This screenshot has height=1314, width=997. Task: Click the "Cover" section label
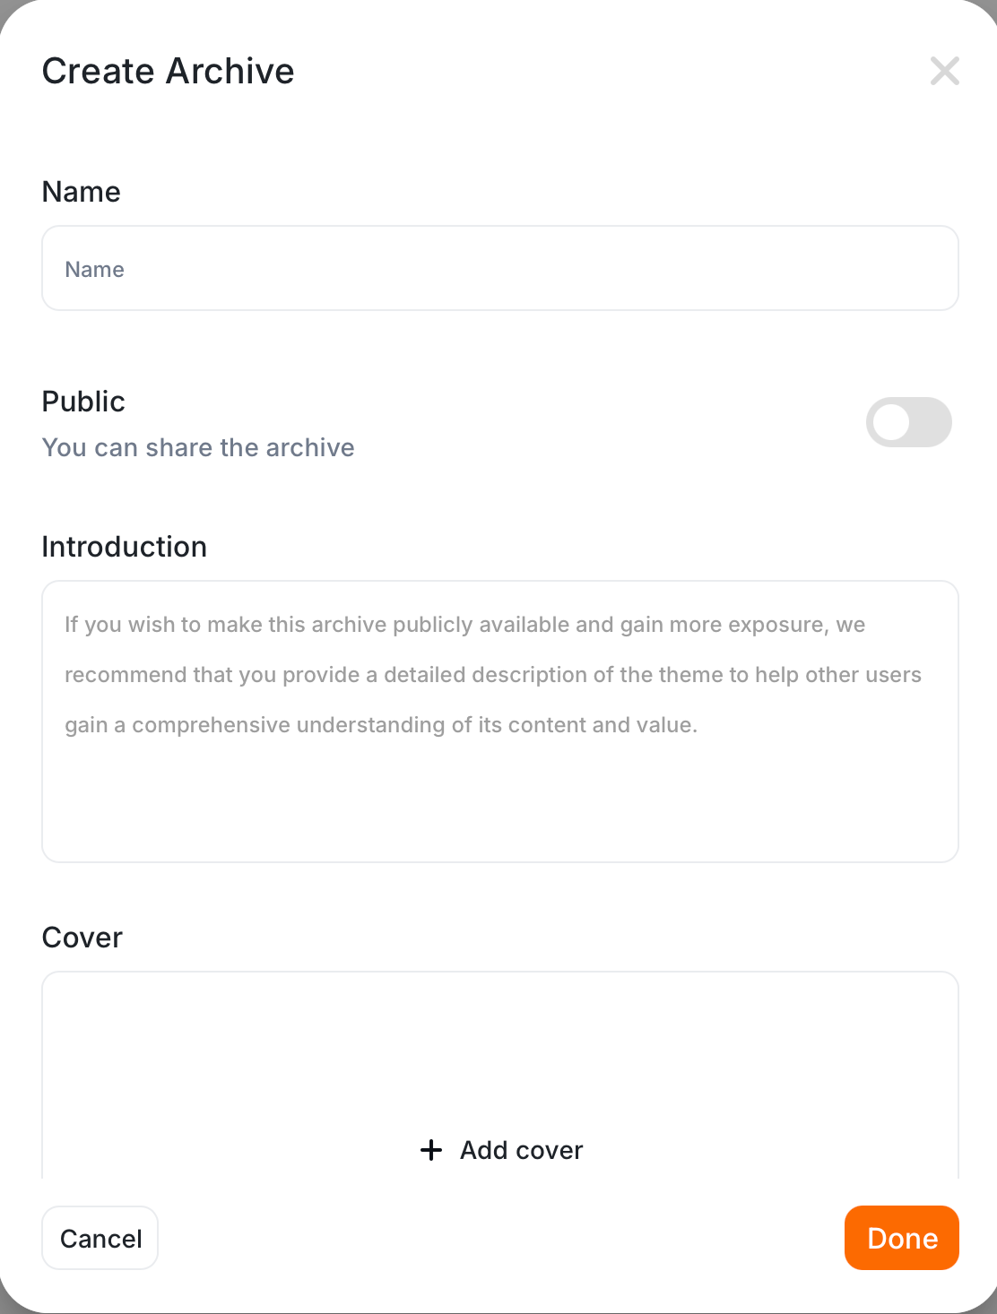(x=82, y=938)
